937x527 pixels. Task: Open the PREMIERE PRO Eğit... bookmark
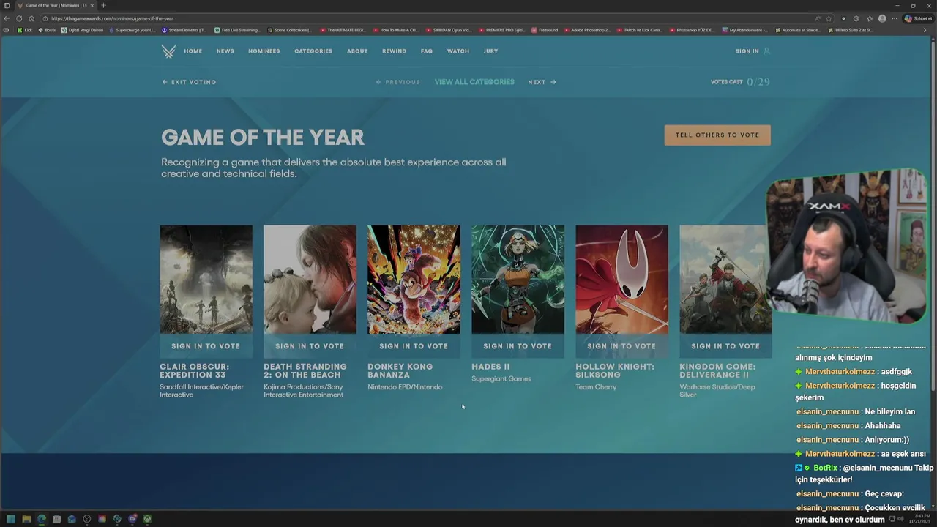pos(503,30)
